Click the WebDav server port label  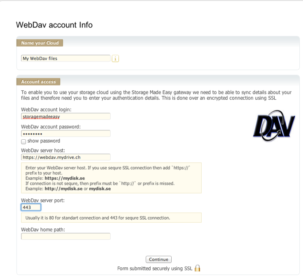point(43,200)
